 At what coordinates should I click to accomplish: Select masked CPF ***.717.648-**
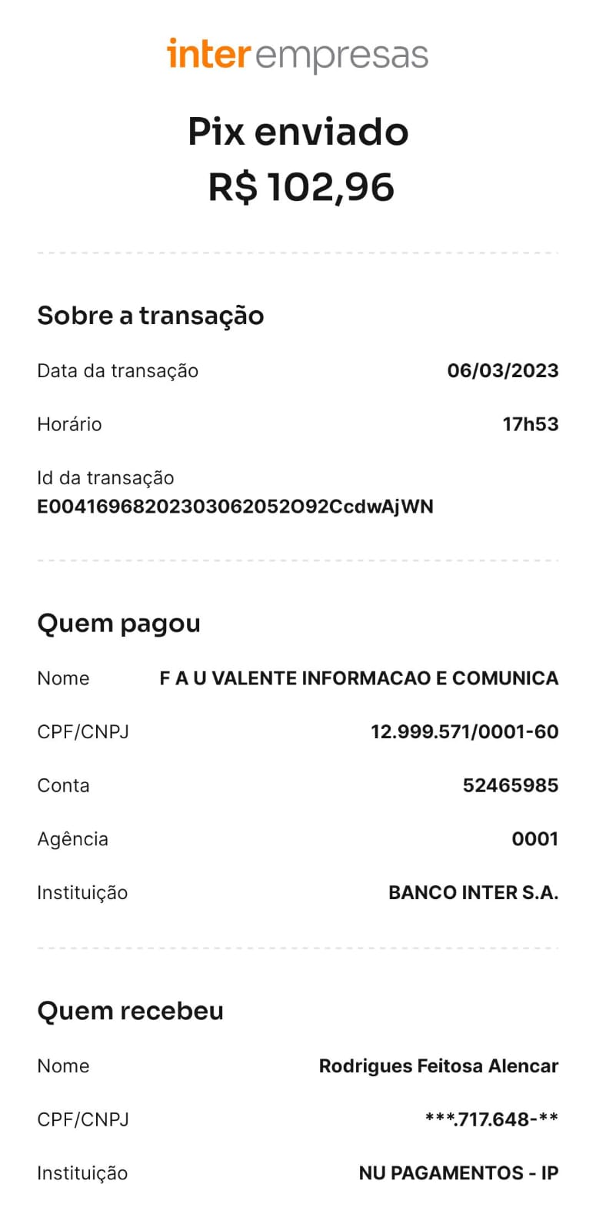tap(492, 1119)
